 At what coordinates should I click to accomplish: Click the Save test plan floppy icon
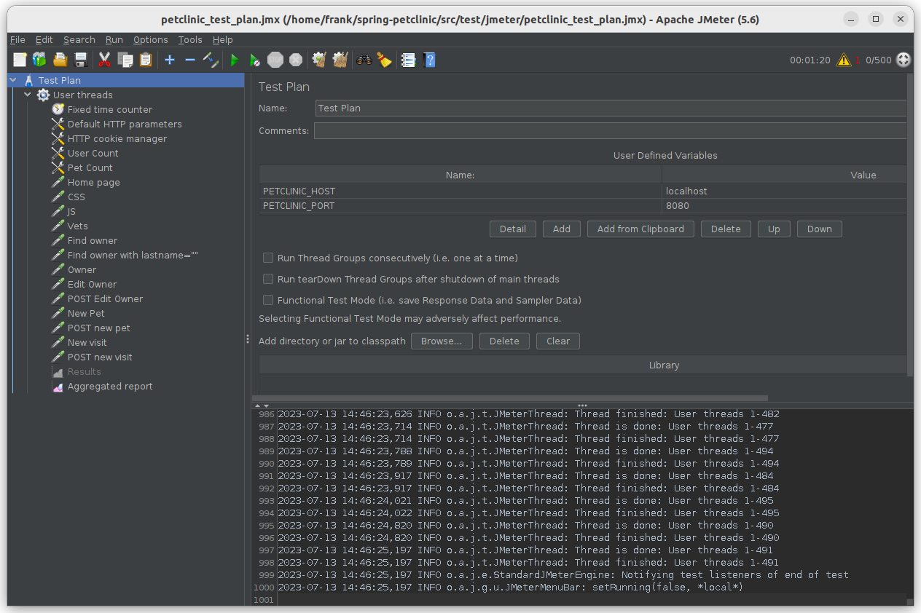pyautogui.click(x=81, y=60)
